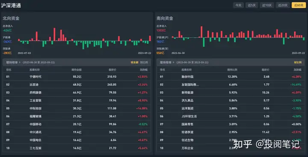Viewport: 308px width, 157px height.
Task: Select the 近20天 range button
Action: click(283, 5)
